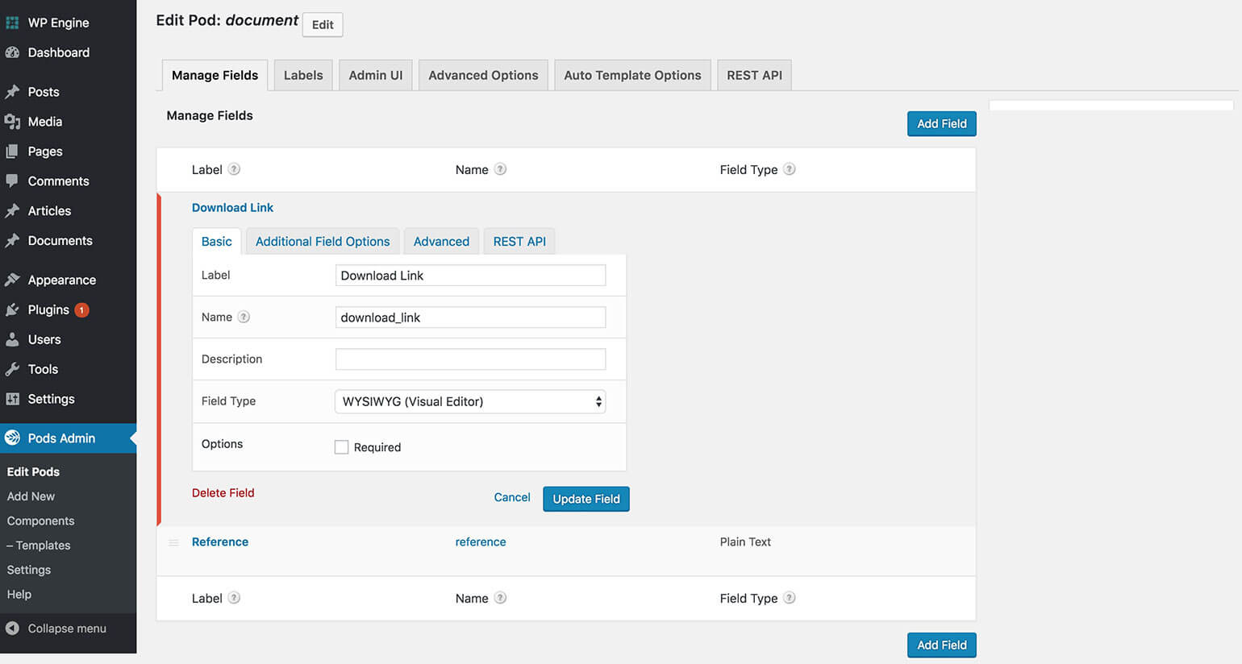Image resolution: width=1242 pixels, height=664 pixels.
Task: Click help icon beside the Name form field
Action: [x=244, y=317]
